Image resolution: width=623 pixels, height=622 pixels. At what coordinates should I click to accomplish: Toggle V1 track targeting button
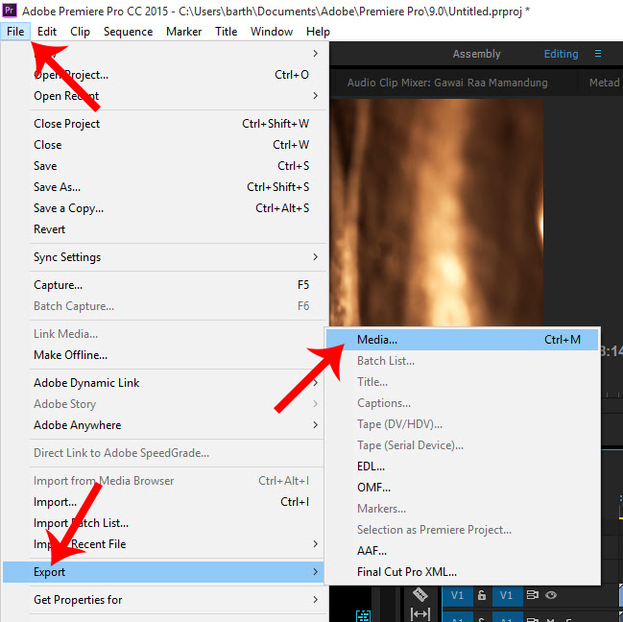(506, 595)
